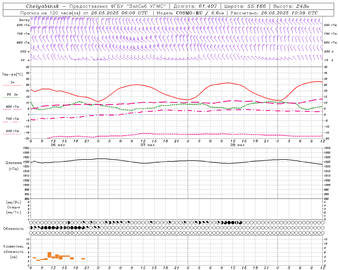Screen dimensions: 338x270
Task: Click the forecast start time 26.05.2025 06:00 UTC
Action: point(119,13)
